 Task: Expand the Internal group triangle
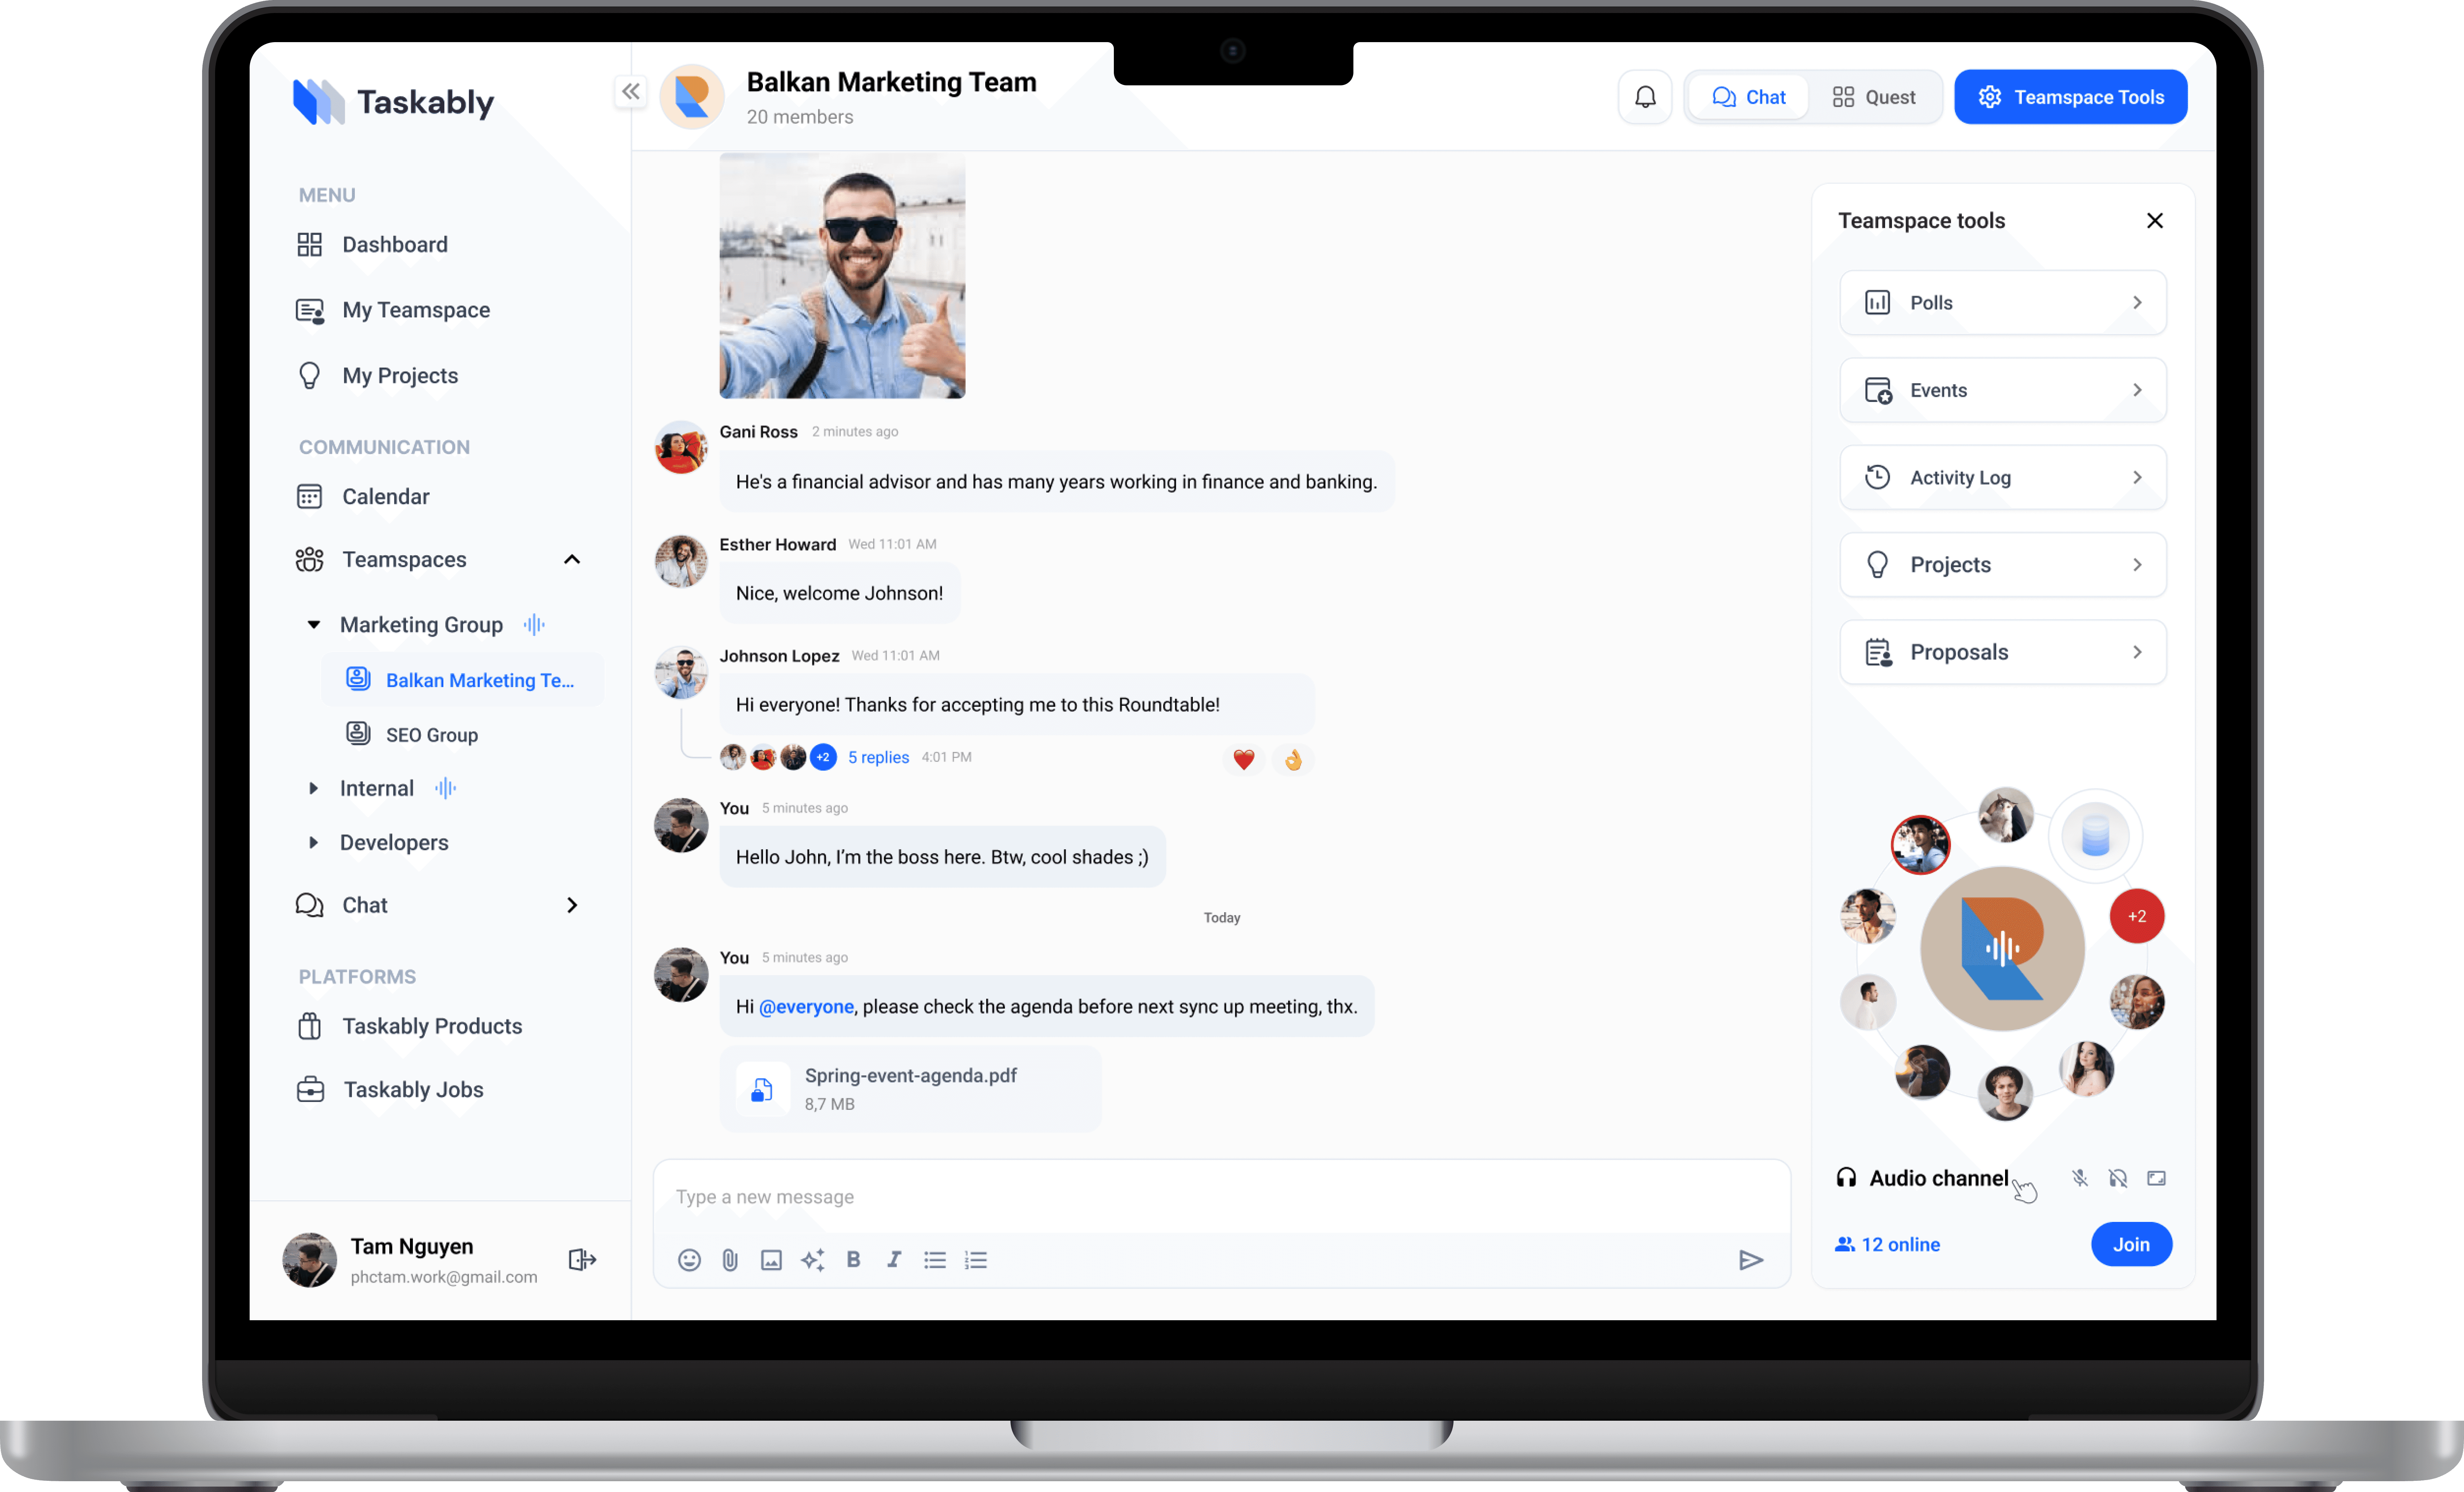(x=313, y=788)
